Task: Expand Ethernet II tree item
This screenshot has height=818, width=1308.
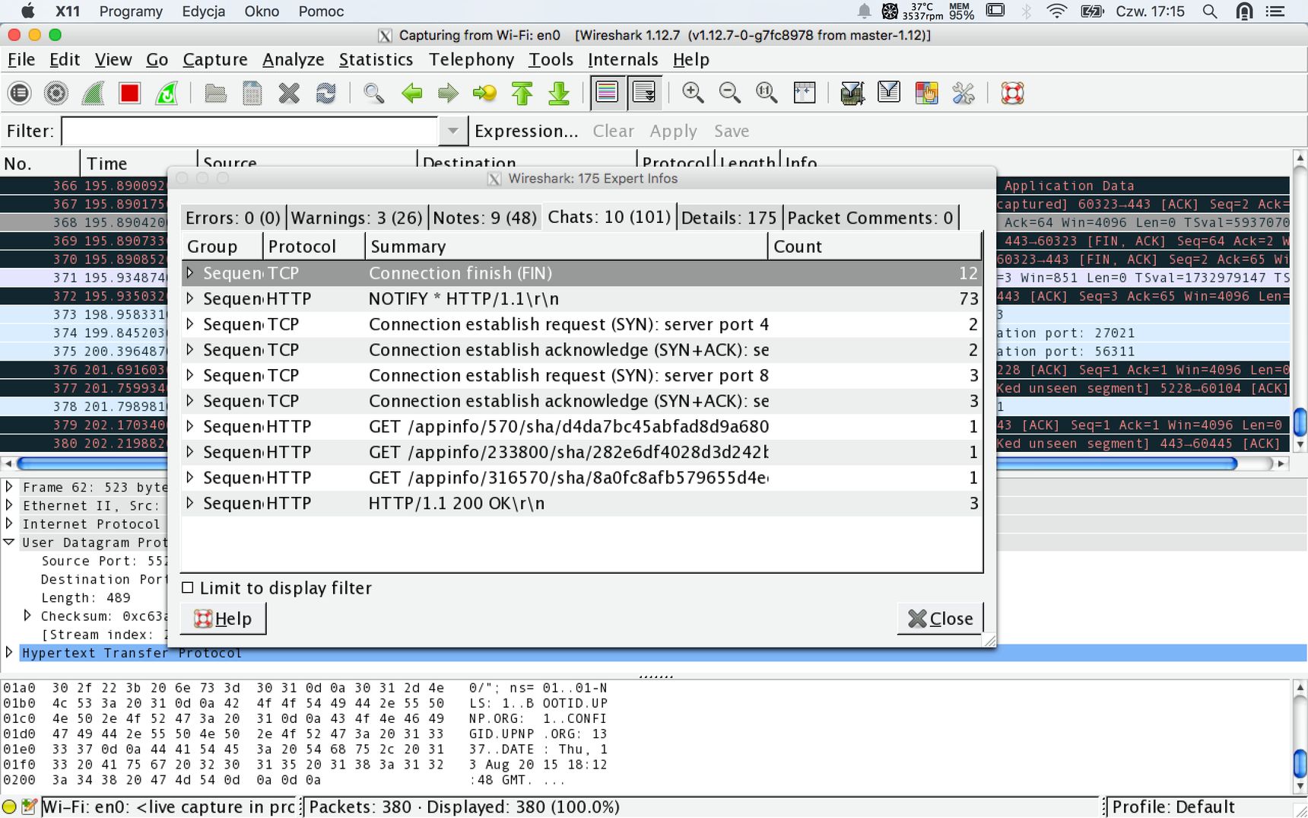Action: click(9, 504)
